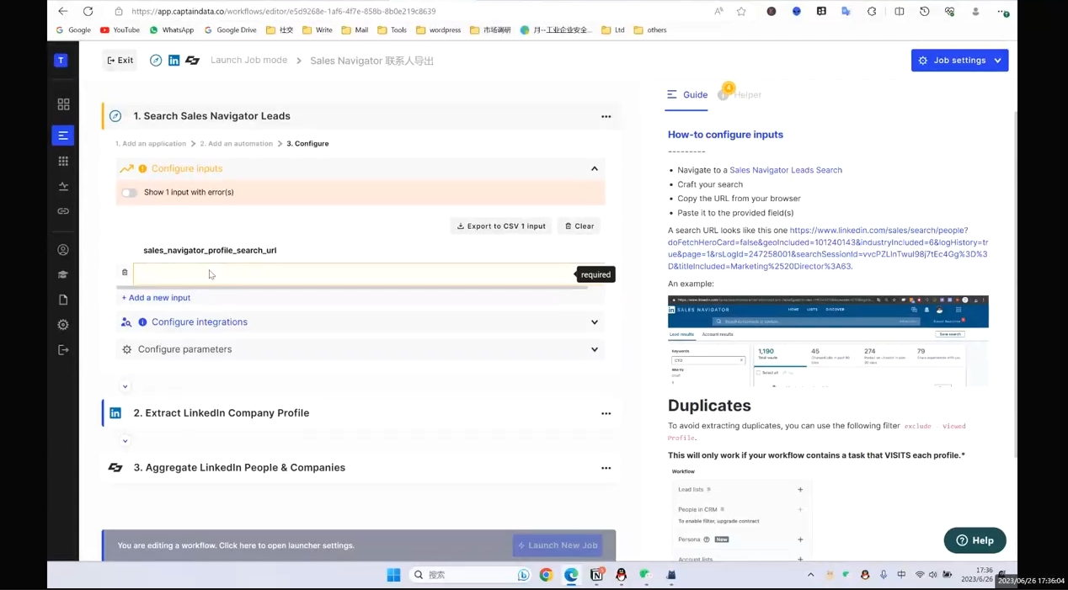The width and height of the screenshot is (1068, 590).
Task: Open the three-dot menu for Search Sales Navigator Leads
Action: click(606, 117)
